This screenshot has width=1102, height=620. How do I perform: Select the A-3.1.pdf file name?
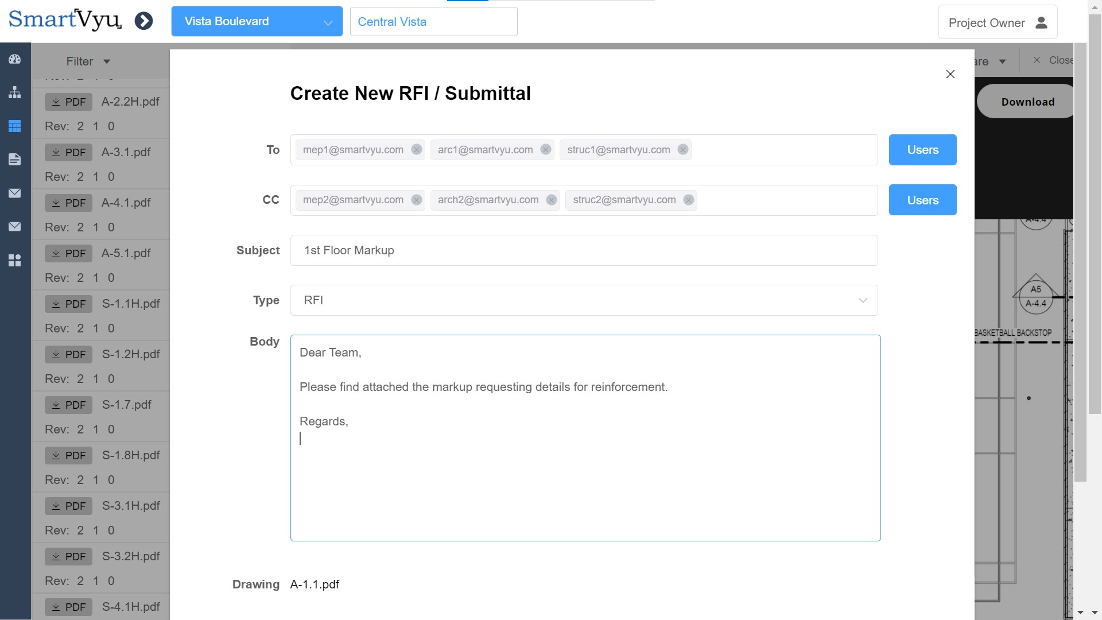click(126, 152)
